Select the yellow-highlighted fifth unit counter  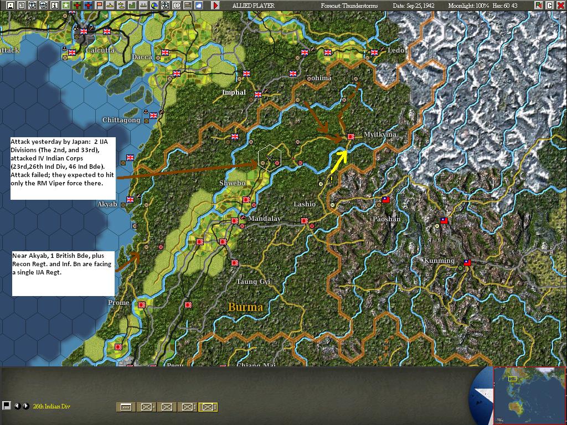tap(208, 407)
